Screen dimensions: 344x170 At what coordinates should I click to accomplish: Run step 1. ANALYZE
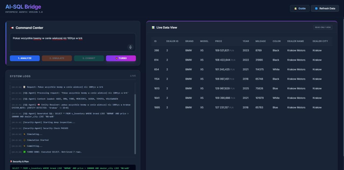[25, 58]
